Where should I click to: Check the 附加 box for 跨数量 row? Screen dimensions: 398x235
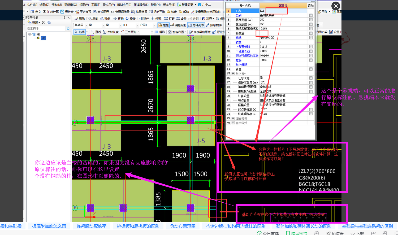click(311, 33)
